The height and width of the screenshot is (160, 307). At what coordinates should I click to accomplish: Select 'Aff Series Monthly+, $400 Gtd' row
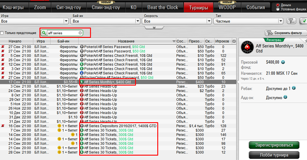coord(118,82)
